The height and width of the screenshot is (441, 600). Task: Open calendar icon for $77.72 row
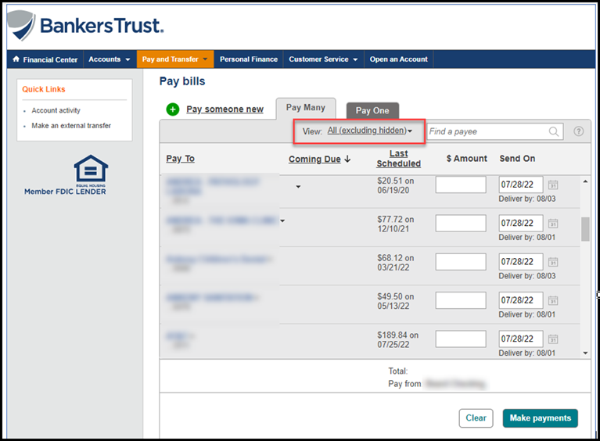tap(553, 224)
